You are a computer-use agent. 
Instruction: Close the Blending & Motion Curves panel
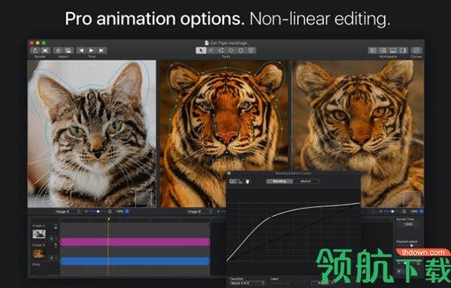tap(229, 173)
